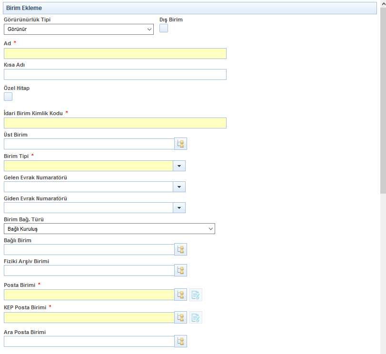Image resolution: width=386 pixels, height=354 pixels.
Task: Open the Görünürlük Tipi dropdown
Action: tap(79, 29)
